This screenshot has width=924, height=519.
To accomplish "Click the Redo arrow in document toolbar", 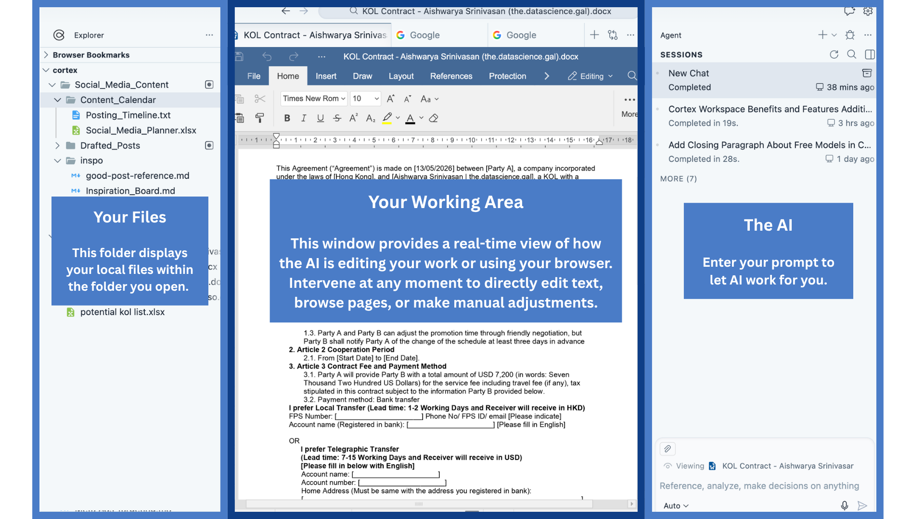I will click(x=294, y=57).
